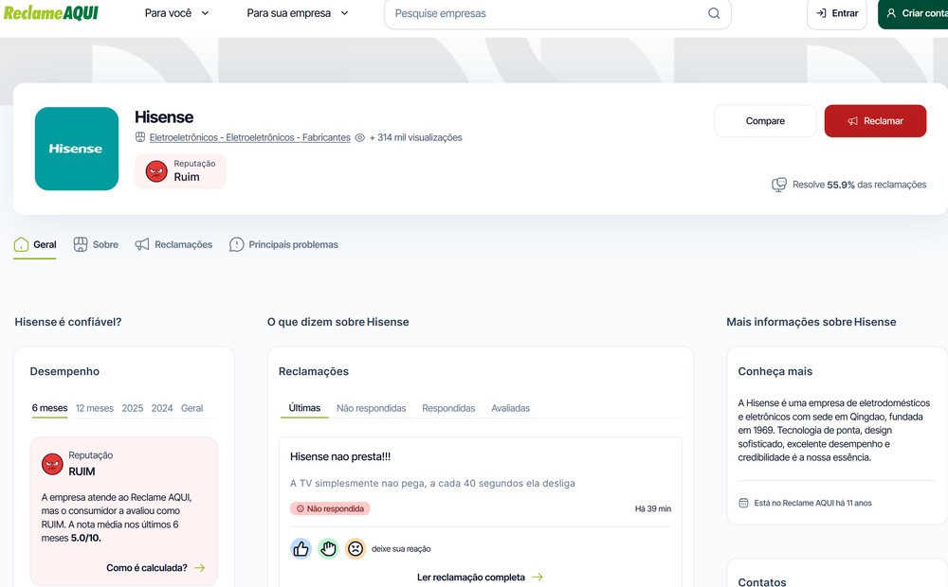Image resolution: width=948 pixels, height=587 pixels.
Task: Select the '12 meses' performance period
Action: (94, 408)
